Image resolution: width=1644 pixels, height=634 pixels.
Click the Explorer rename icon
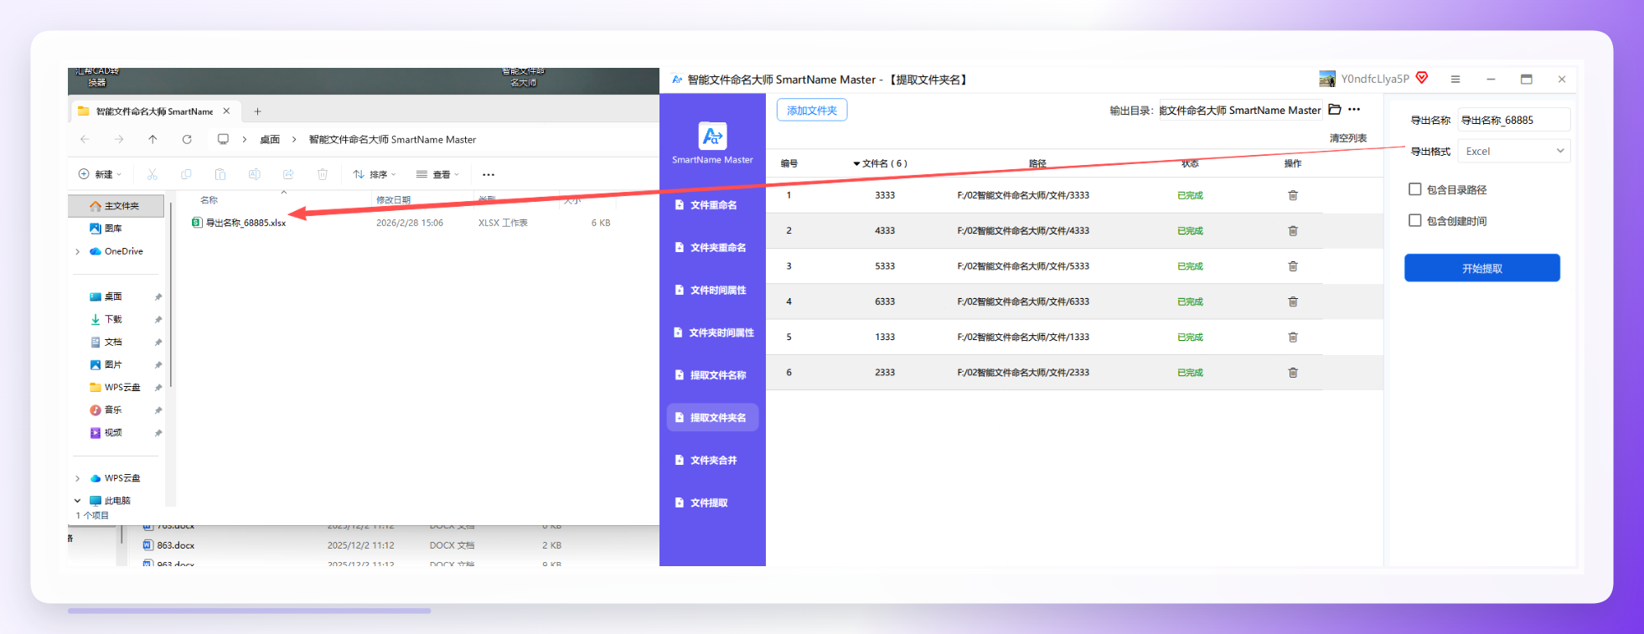coord(254,174)
